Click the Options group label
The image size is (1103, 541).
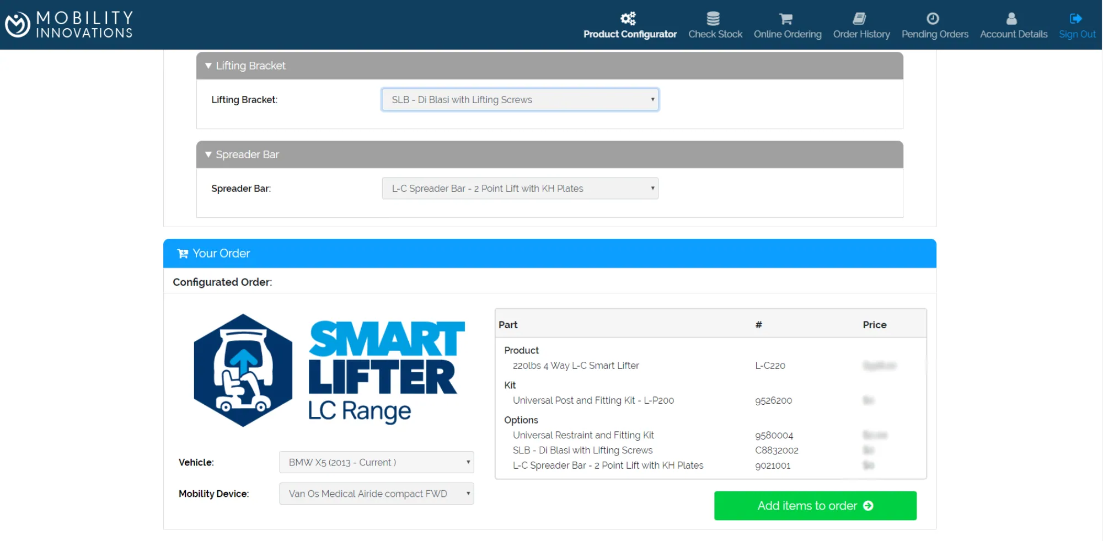(521, 420)
